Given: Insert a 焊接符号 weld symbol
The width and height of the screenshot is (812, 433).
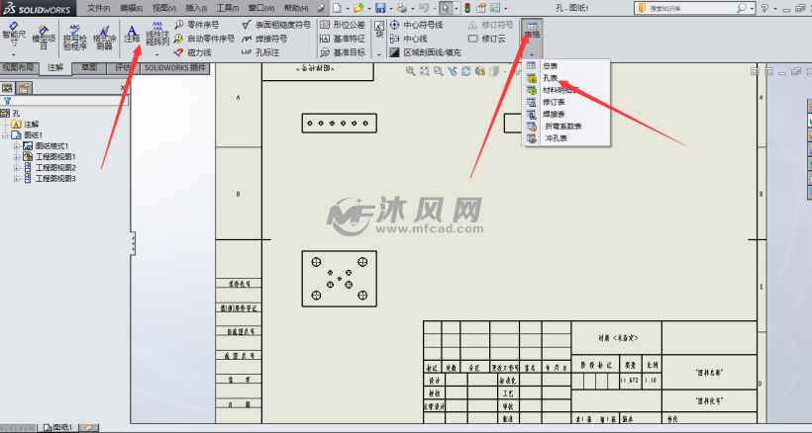Looking at the screenshot, I should [x=264, y=39].
